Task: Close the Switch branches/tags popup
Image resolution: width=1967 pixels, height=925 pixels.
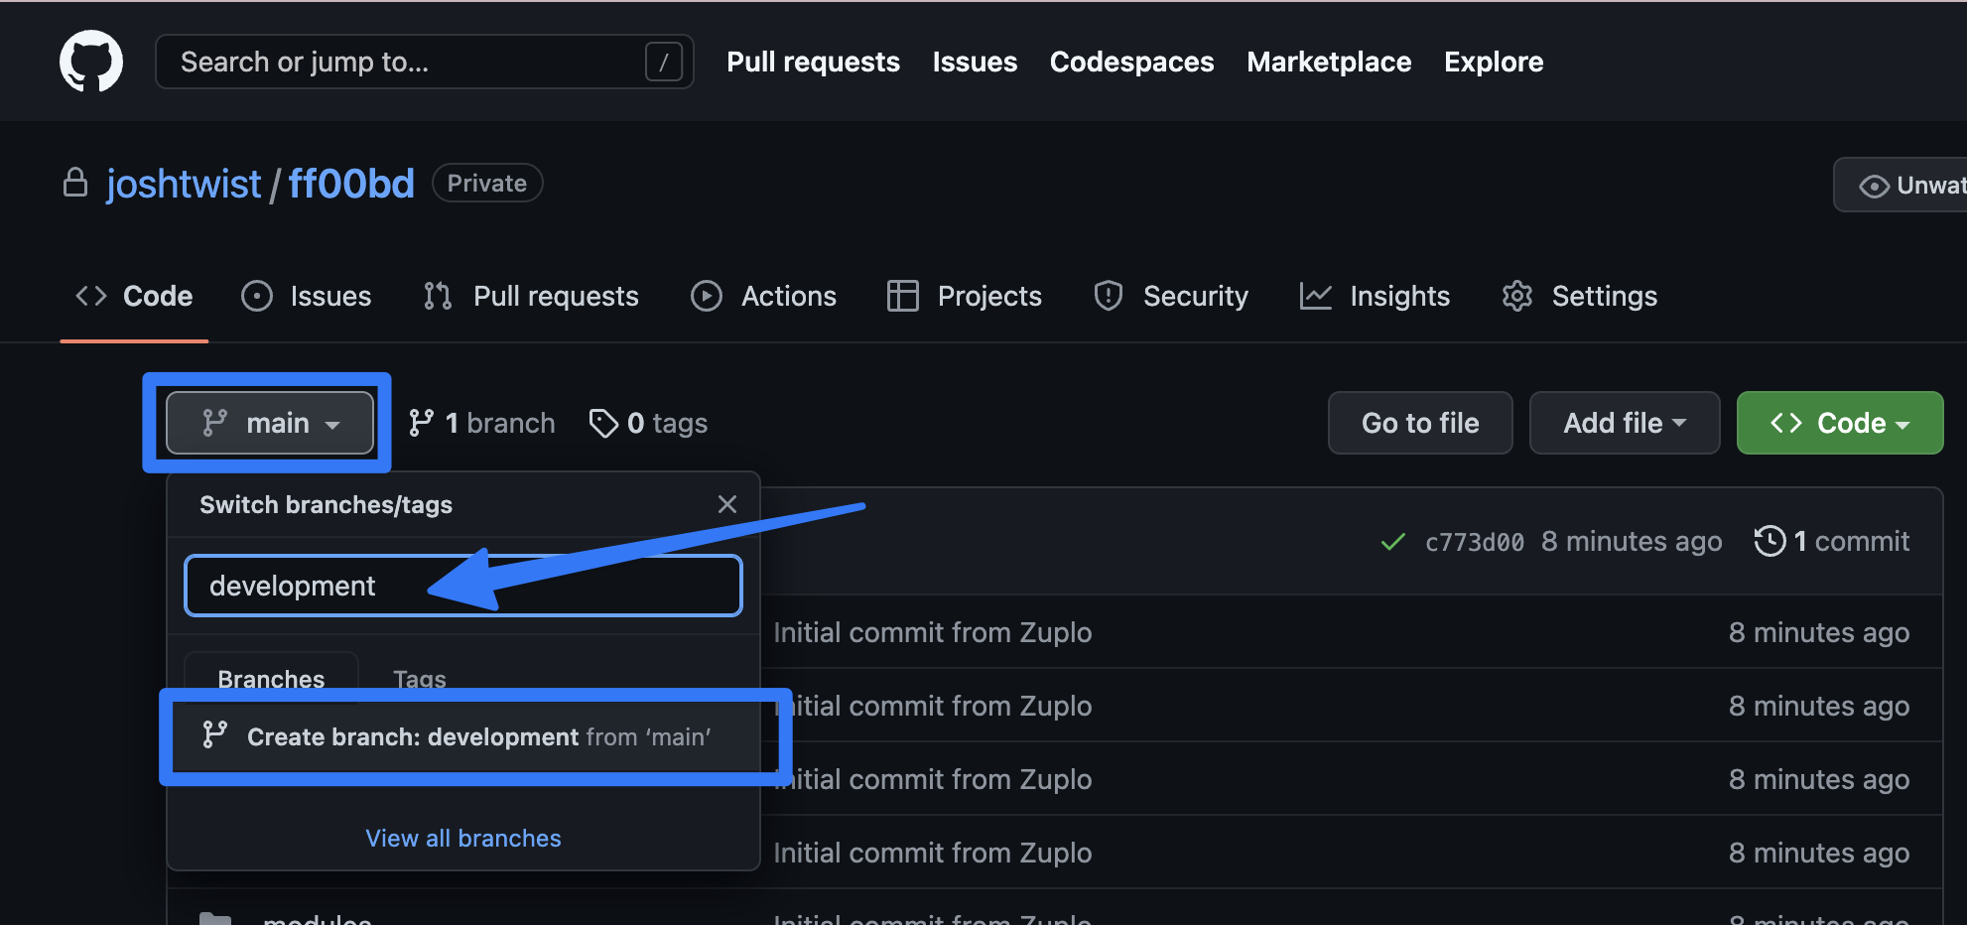Action: pyautogui.click(x=727, y=504)
